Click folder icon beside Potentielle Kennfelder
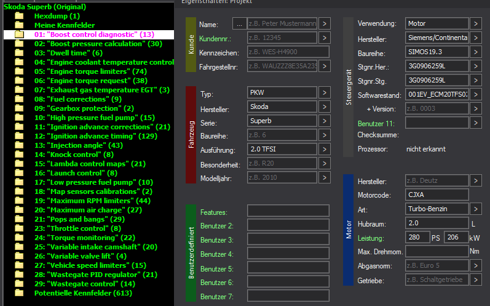Viewport: 490px width, 306px height. tap(19, 293)
